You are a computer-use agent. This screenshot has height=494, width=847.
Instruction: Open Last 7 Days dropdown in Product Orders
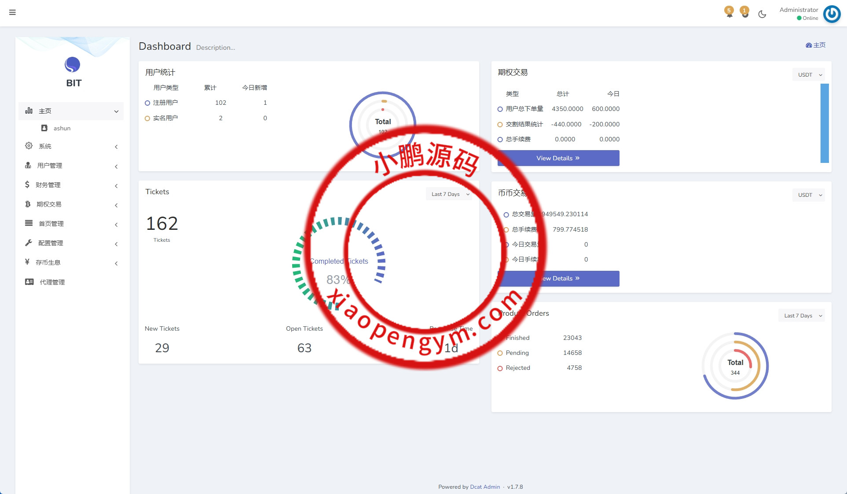(x=802, y=315)
